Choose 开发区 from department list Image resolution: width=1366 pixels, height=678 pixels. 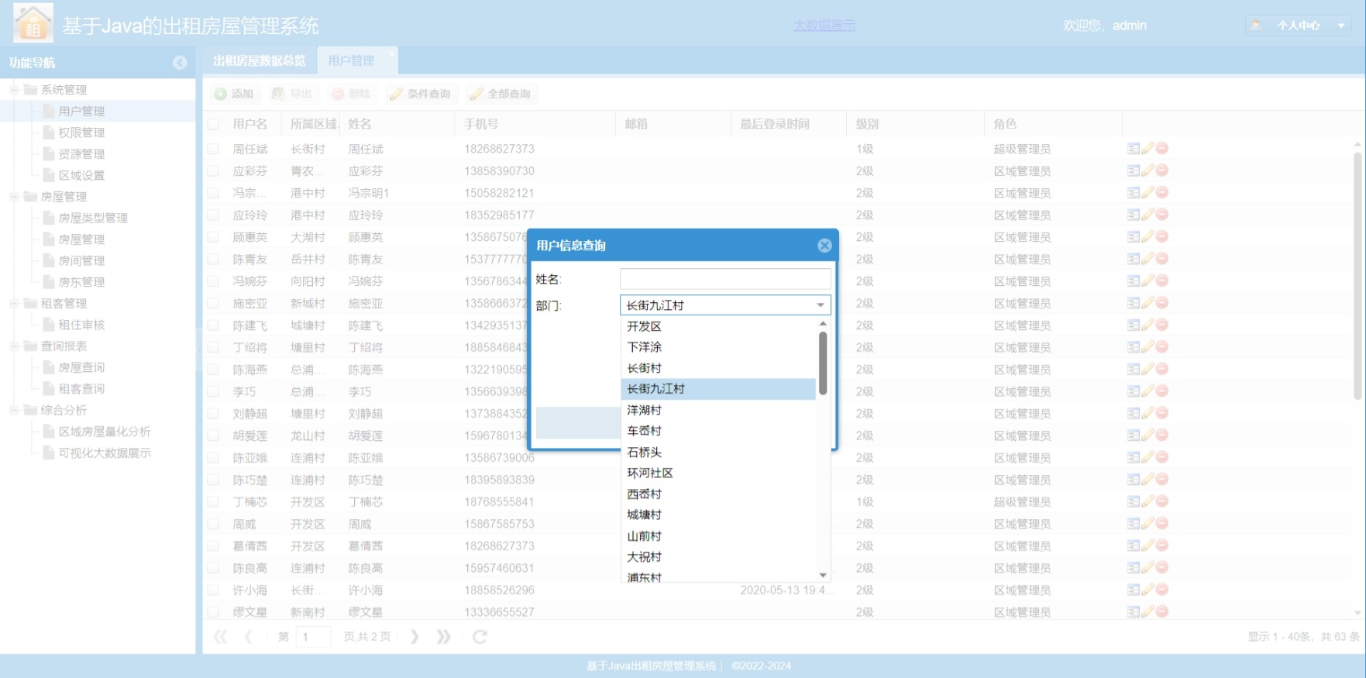tap(718, 326)
